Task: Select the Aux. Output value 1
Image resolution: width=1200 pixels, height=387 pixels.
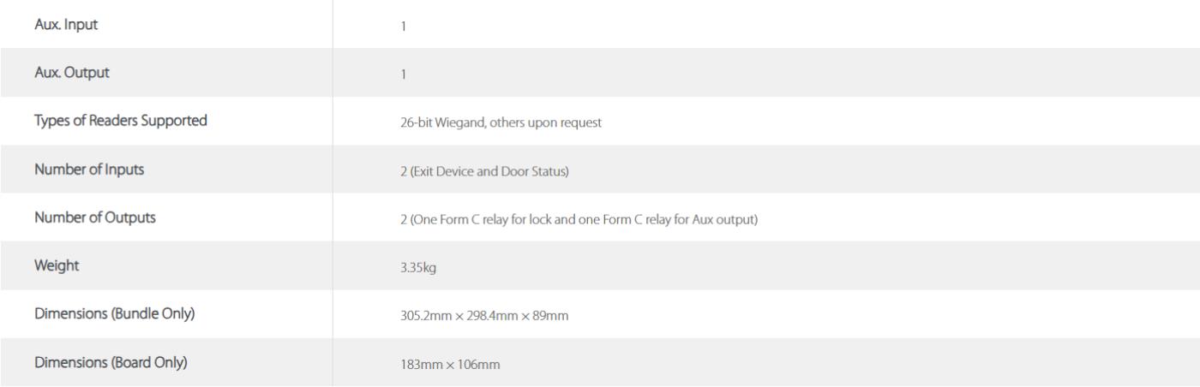Action: click(x=403, y=74)
